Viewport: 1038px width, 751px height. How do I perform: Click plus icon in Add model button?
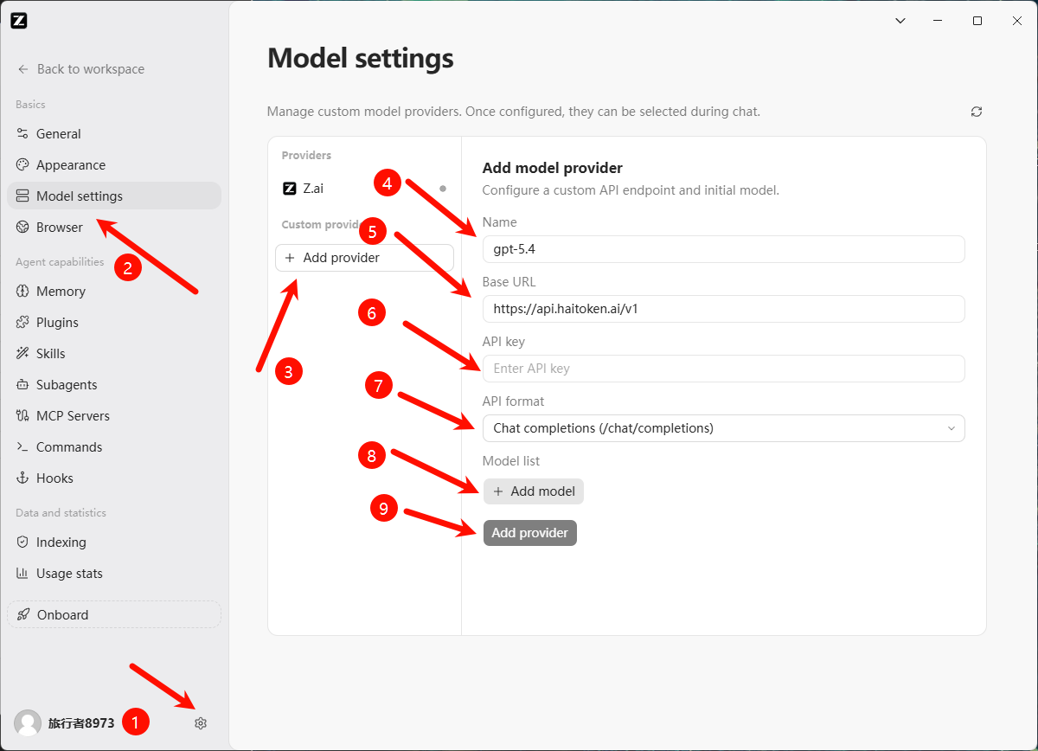tap(498, 491)
